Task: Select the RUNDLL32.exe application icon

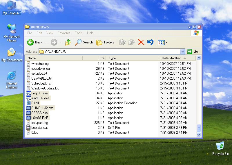Action: pyautogui.click(x=28, y=108)
